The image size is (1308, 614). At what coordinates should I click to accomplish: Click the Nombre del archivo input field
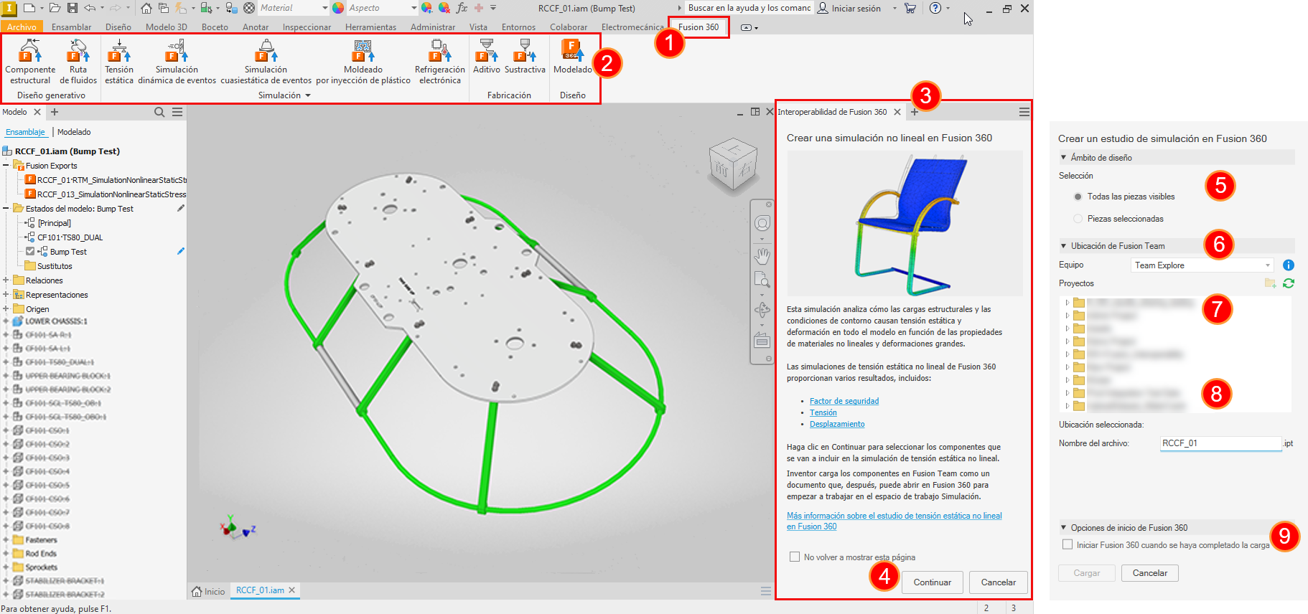[x=1220, y=443]
